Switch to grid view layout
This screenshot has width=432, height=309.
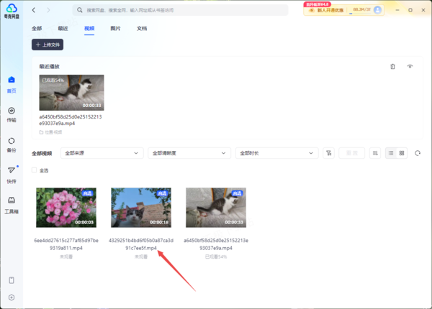point(402,153)
